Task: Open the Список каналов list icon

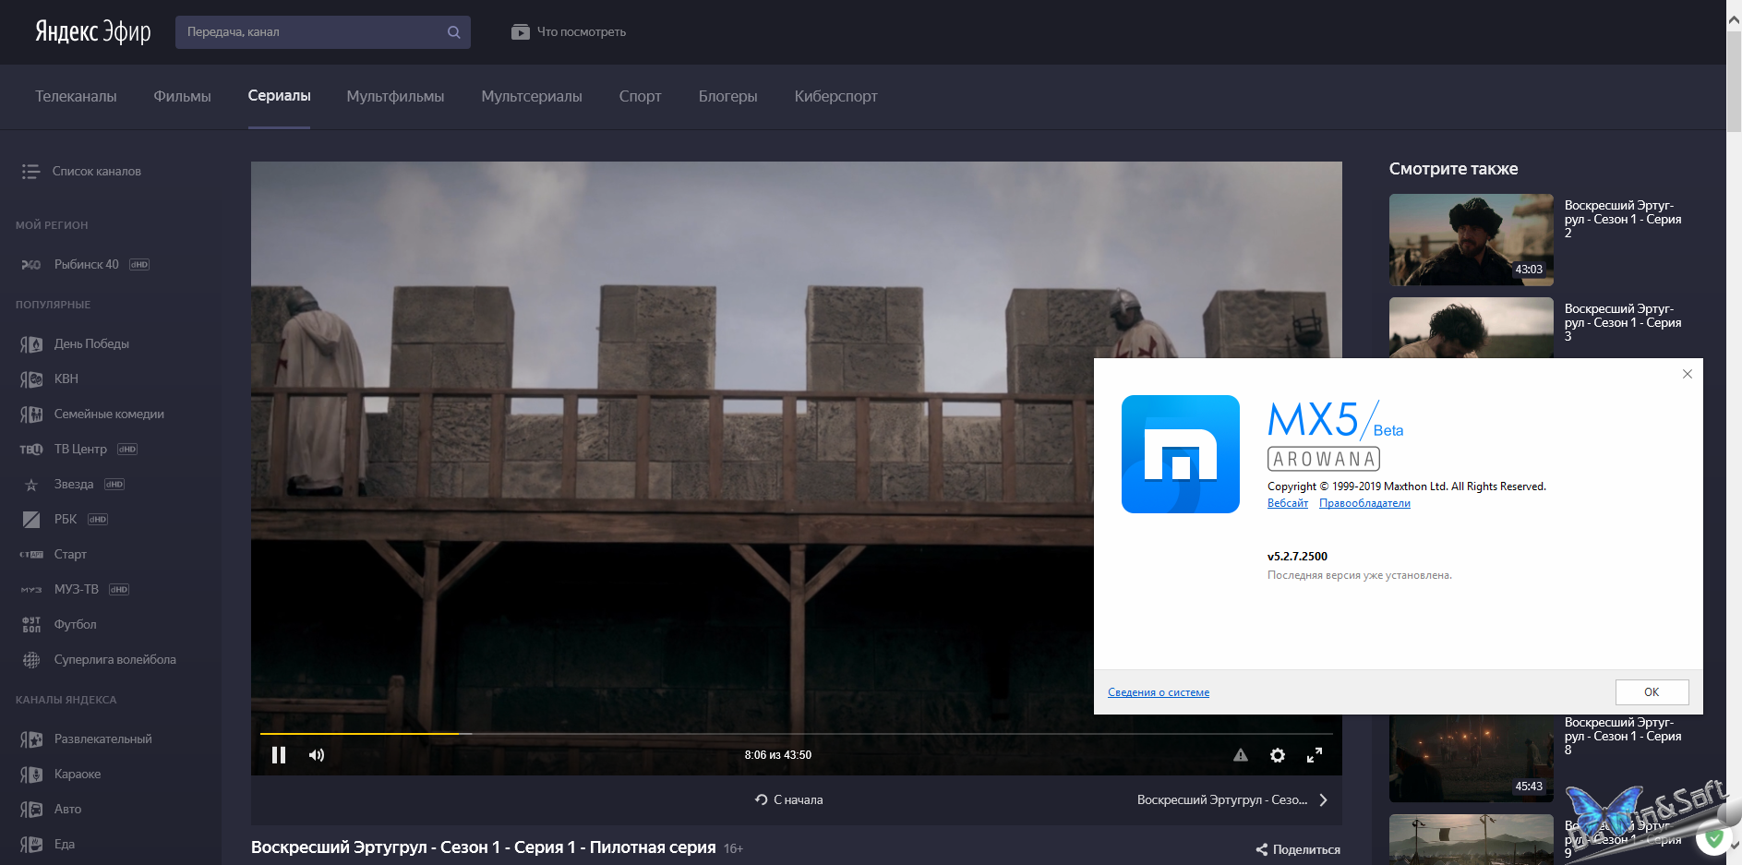Action: point(30,172)
